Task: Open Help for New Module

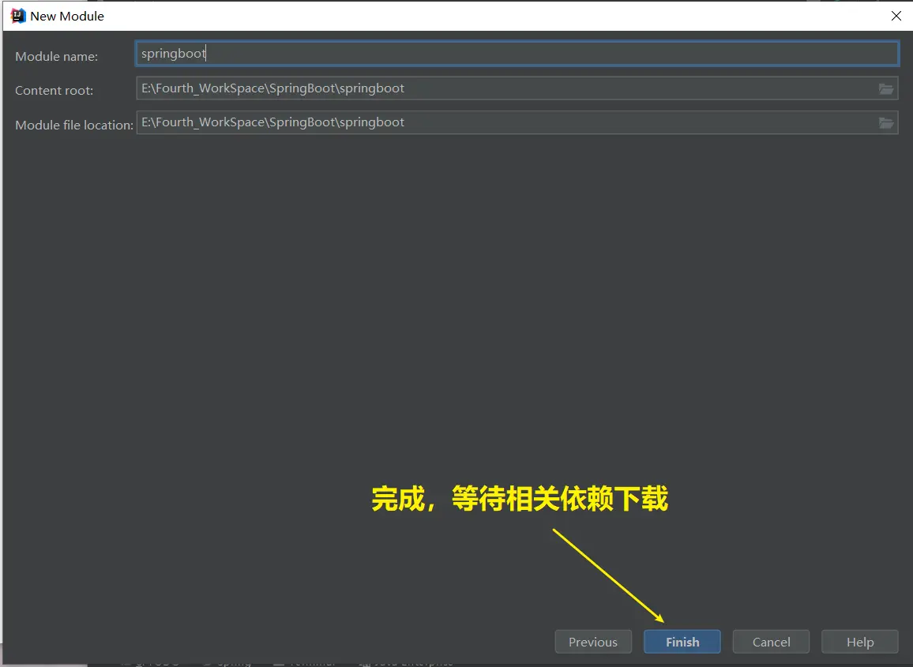Action: click(x=859, y=642)
